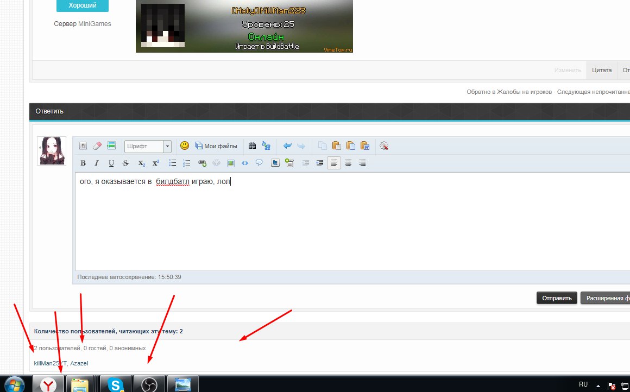This screenshot has width=630, height=392.
Task: Click the Quote speech bubble icon
Action: pyautogui.click(x=259, y=163)
